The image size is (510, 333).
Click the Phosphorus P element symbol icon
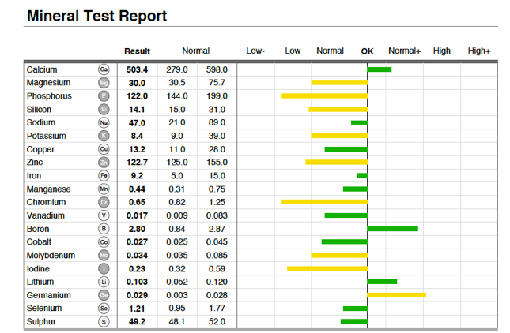[104, 96]
